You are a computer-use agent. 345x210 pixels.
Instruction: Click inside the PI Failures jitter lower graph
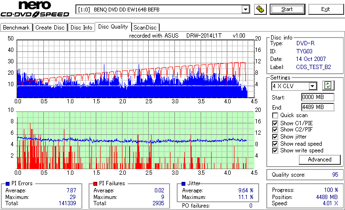[135, 140]
